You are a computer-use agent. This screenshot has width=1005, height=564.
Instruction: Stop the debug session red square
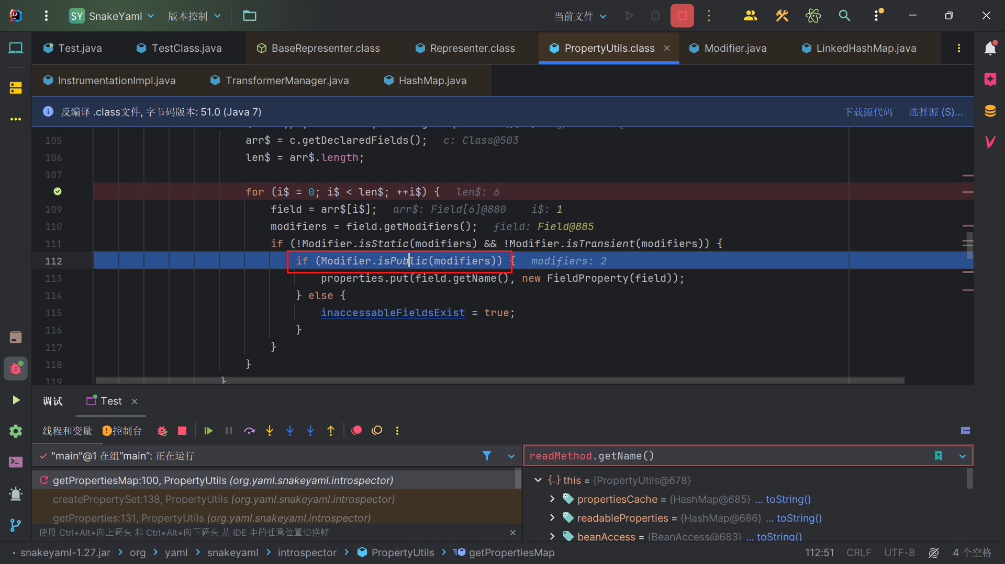[182, 431]
